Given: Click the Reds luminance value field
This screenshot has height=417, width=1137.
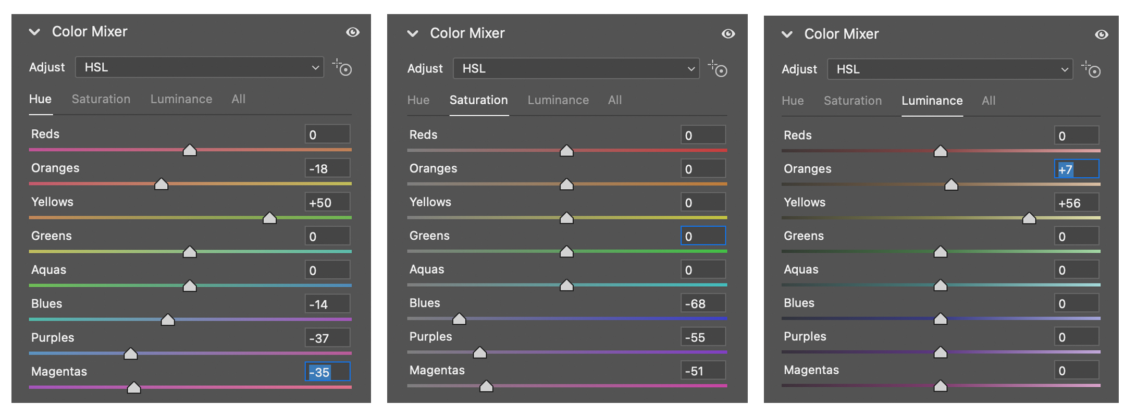Looking at the screenshot, I should (1077, 136).
